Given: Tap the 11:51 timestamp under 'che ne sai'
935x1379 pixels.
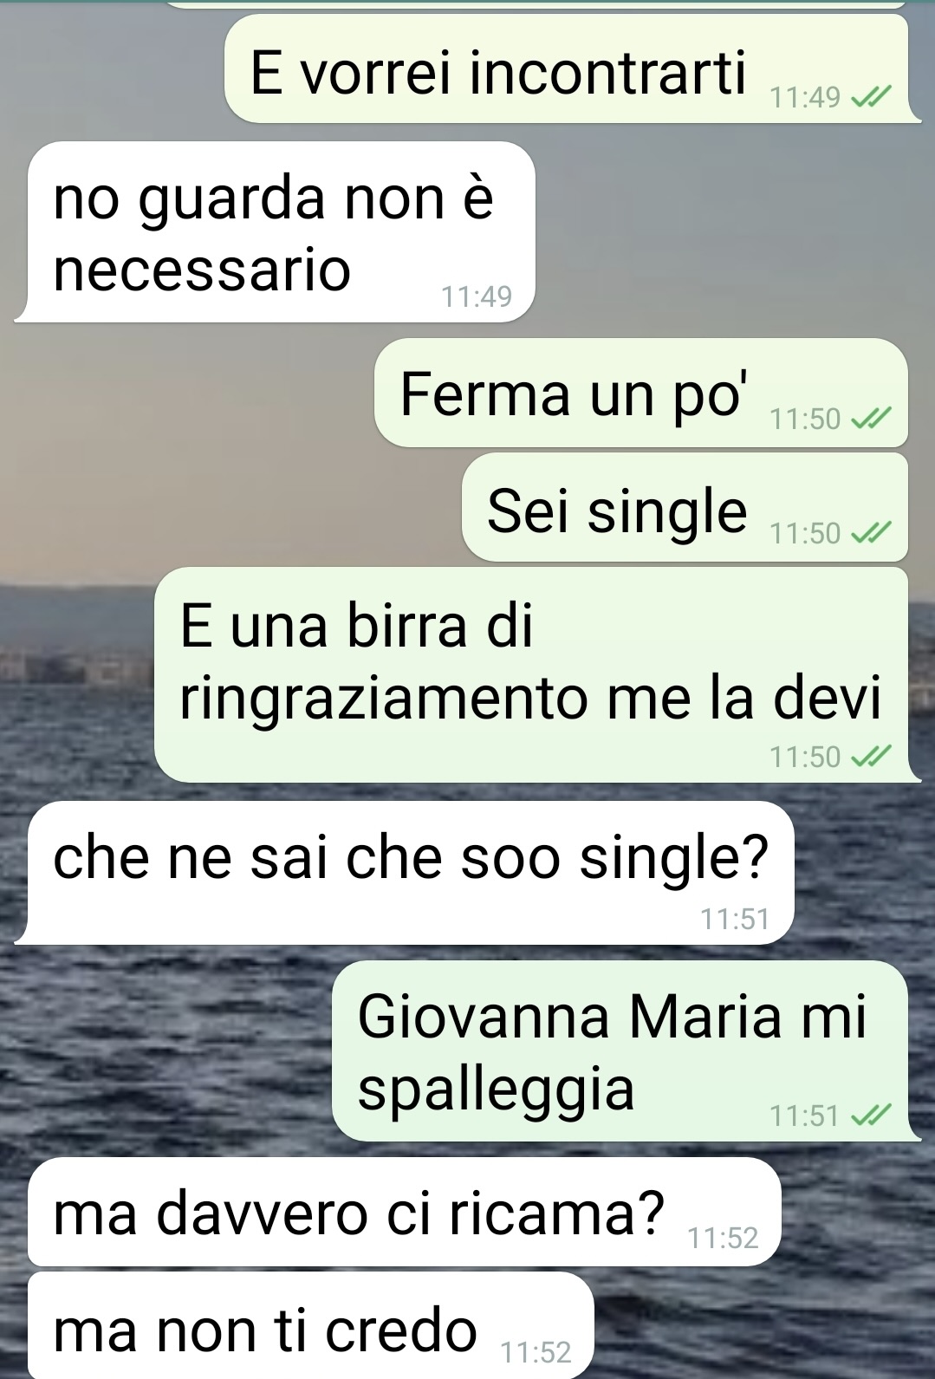Looking at the screenshot, I should (x=735, y=919).
